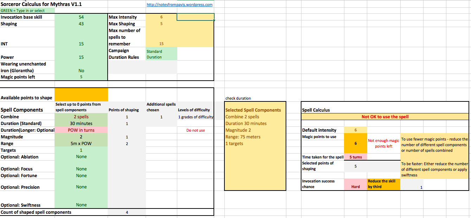Click the 'Hard' invocation success cell
Image resolution: width=471 pixels, height=218 pixels.
pyautogui.click(x=355, y=187)
